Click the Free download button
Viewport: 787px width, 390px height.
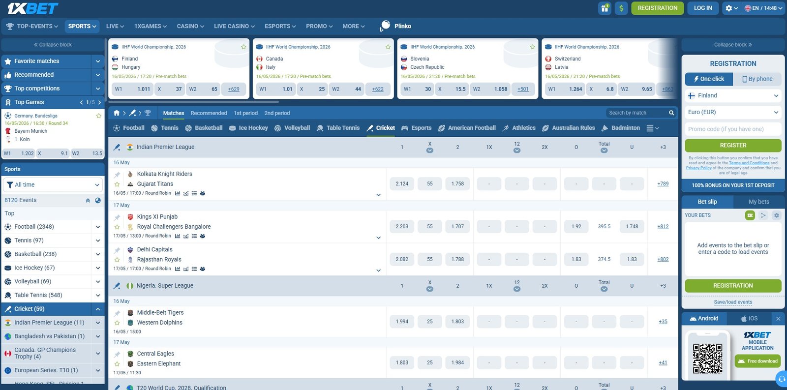coord(757,361)
